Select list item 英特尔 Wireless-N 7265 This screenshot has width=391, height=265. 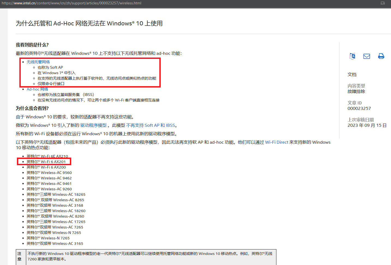48,238
